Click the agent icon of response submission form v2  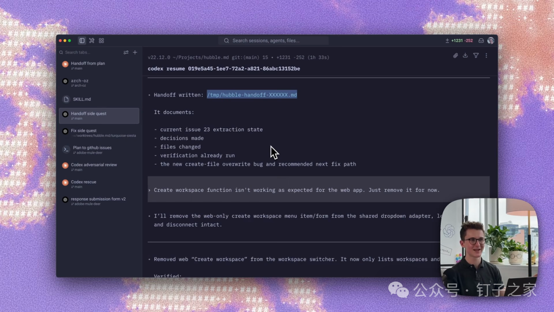[65, 200]
